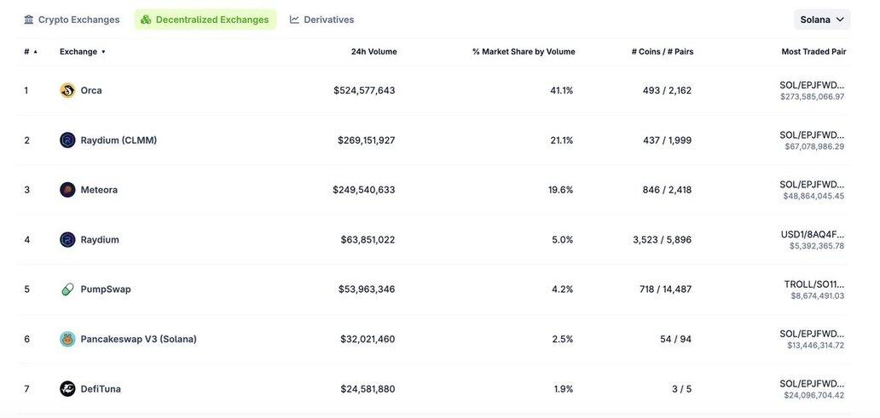Click the 19.6% market share value

click(x=561, y=190)
